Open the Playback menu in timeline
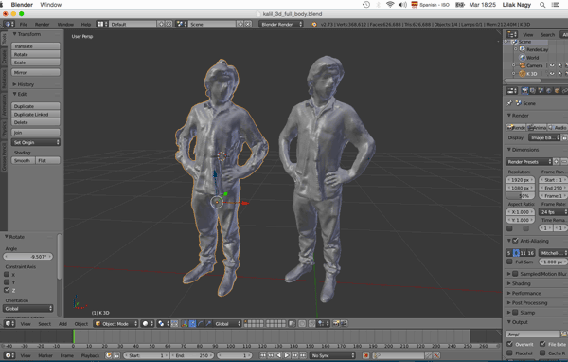The image size is (568, 362). click(x=90, y=355)
